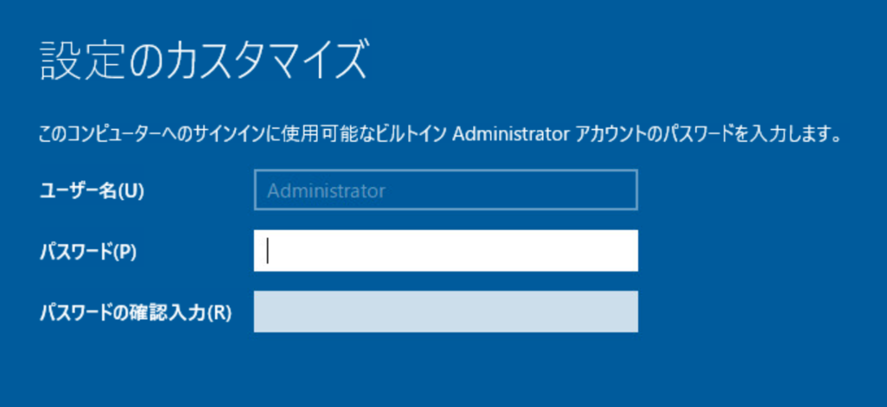Viewport: 887px width, 407px height.
Task: Click the ユーザー名(U) label
Action: (x=92, y=191)
